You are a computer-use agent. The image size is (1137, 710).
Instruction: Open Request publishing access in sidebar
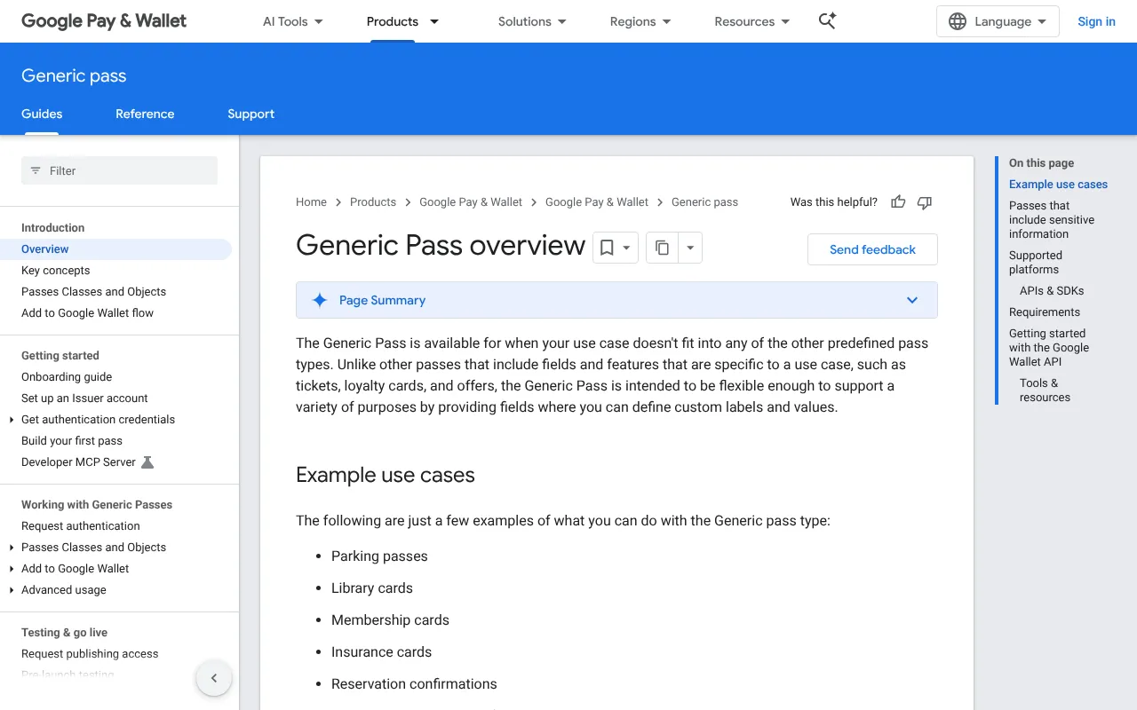[x=90, y=654]
